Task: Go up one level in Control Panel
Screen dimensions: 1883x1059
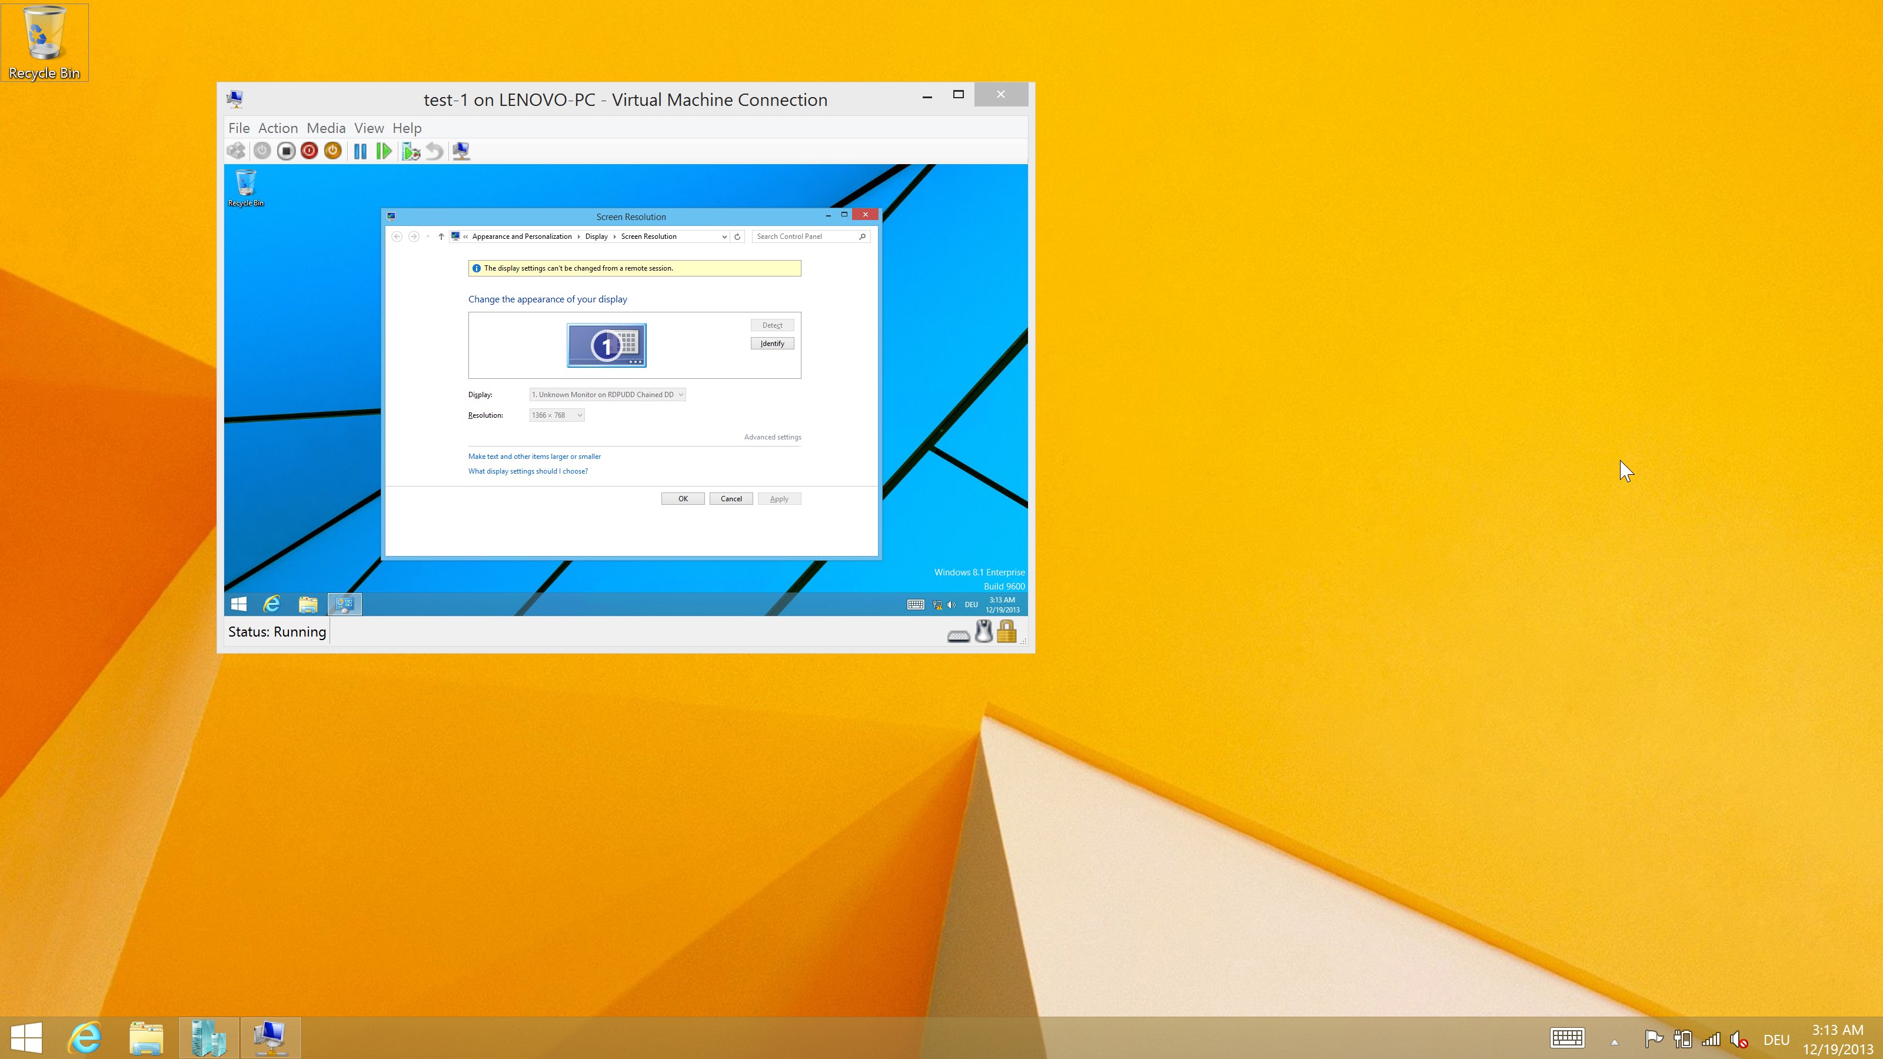Action: (x=441, y=236)
